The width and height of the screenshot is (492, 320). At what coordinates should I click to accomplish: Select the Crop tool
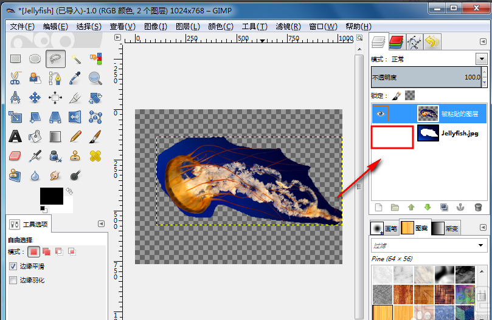[x=75, y=98]
